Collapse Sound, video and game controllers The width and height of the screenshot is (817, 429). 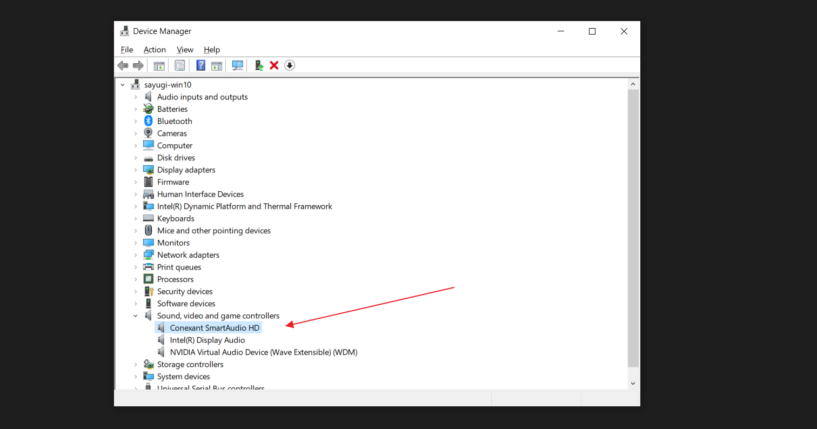pyautogui.click(x=136, y=316)
